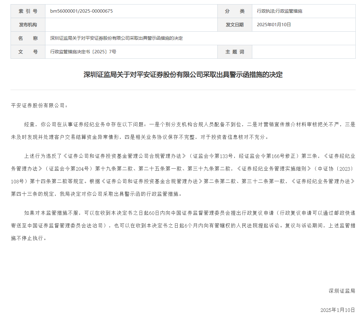The width and height of the screenshot is (362, 314).
Task: Click the 分类 header cell
Action: tap(235, 11)
